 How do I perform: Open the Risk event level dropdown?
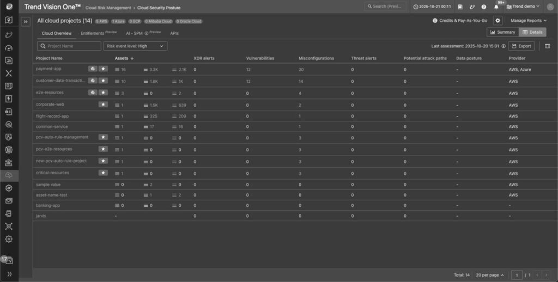point(135,46)
